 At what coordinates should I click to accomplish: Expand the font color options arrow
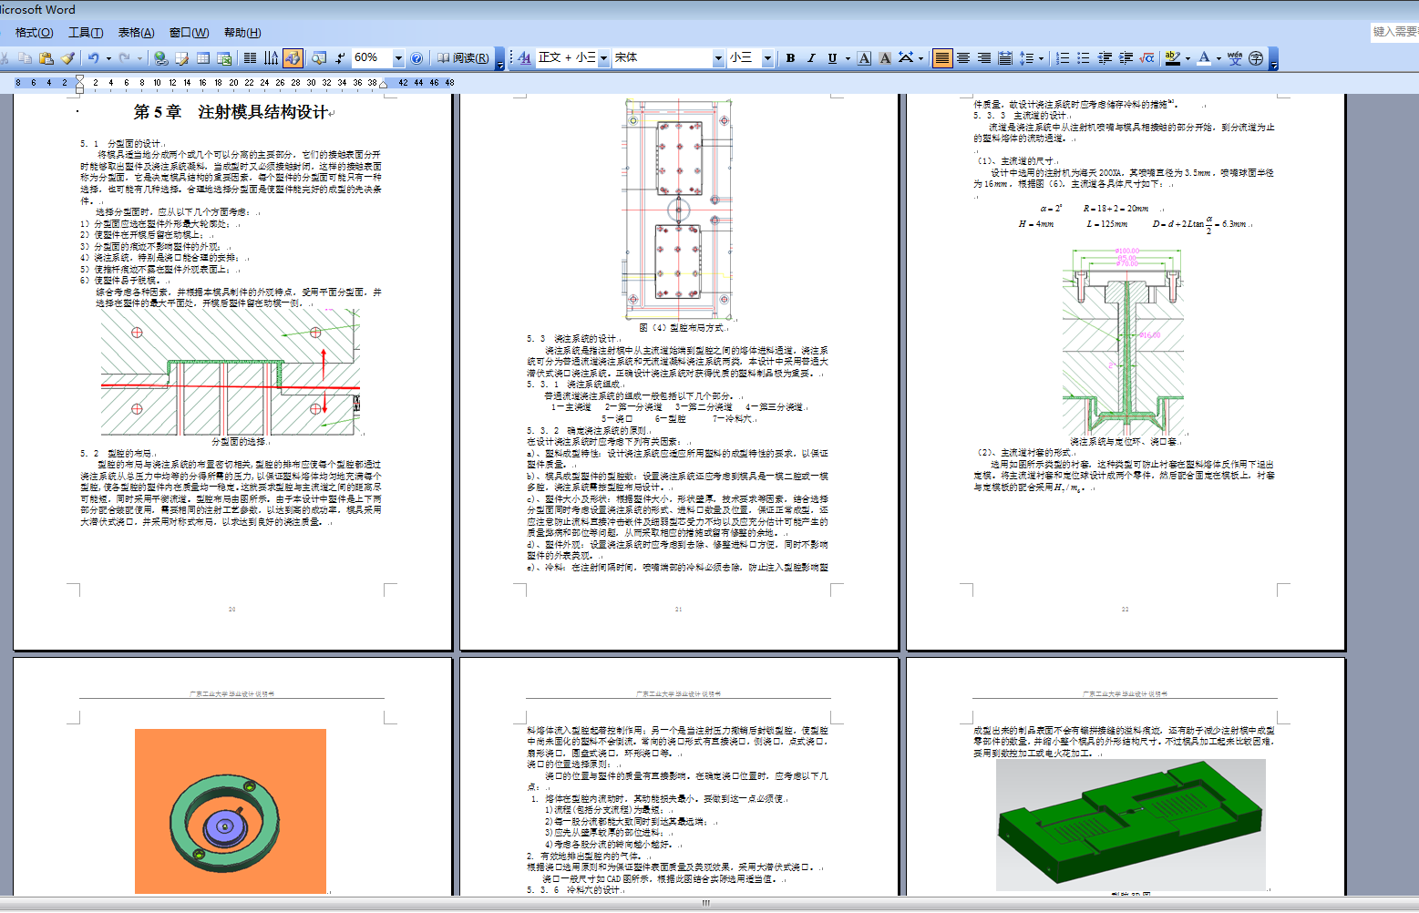pos(1218,58)
